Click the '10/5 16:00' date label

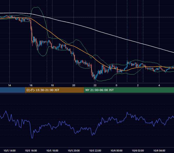(x=31, y=150)
